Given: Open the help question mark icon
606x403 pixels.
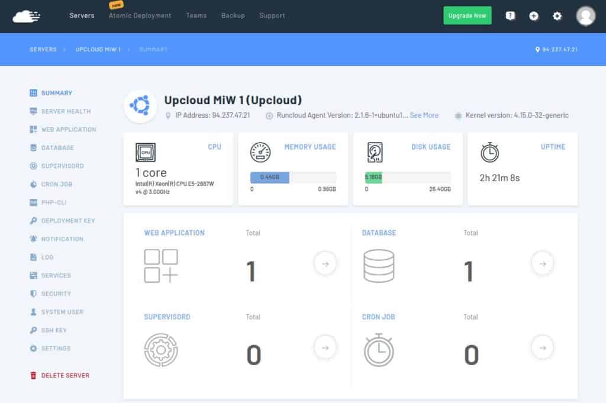Looking at the screenshot, I should point(510,16).
